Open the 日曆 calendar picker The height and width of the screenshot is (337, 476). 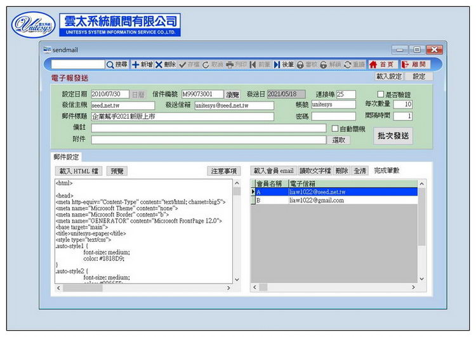click(138, 94)
